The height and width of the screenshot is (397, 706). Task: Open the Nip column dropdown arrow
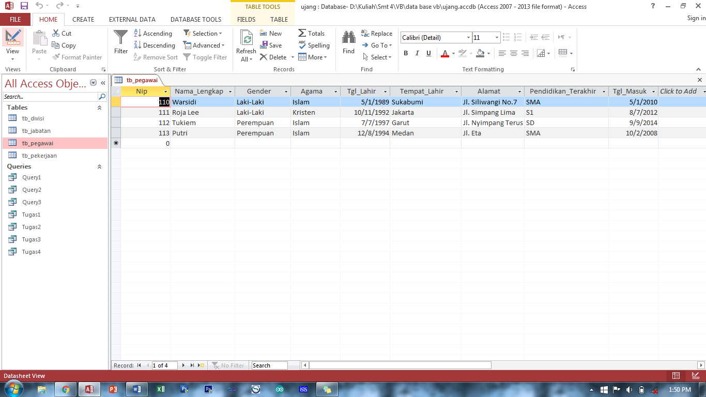pos(165,91)
